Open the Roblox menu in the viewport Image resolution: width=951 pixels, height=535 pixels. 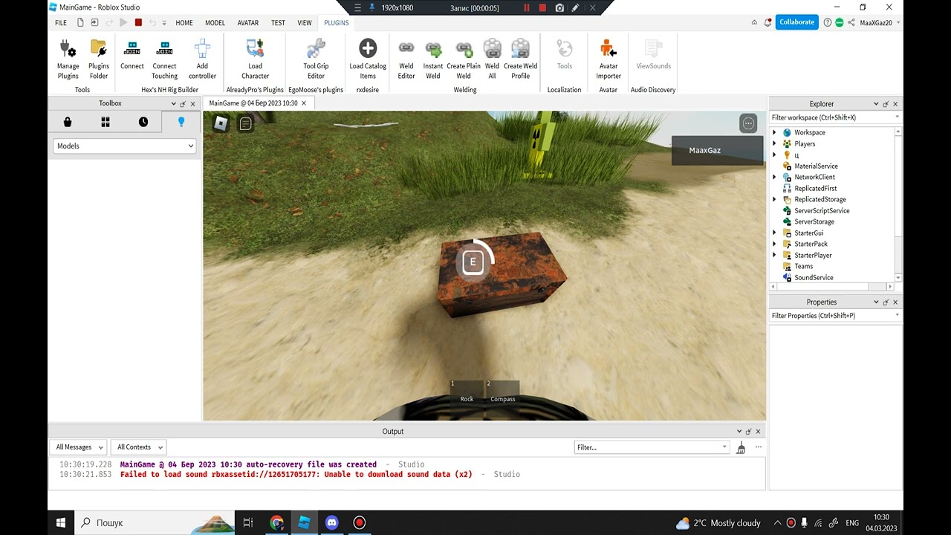(221, 123)
